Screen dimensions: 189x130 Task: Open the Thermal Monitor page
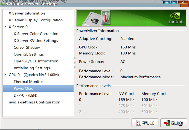tap(28, 82)
